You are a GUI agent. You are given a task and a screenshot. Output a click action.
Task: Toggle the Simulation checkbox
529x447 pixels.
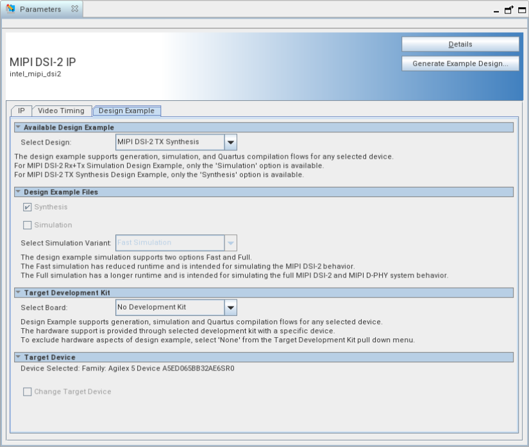(x=28, y=225)
